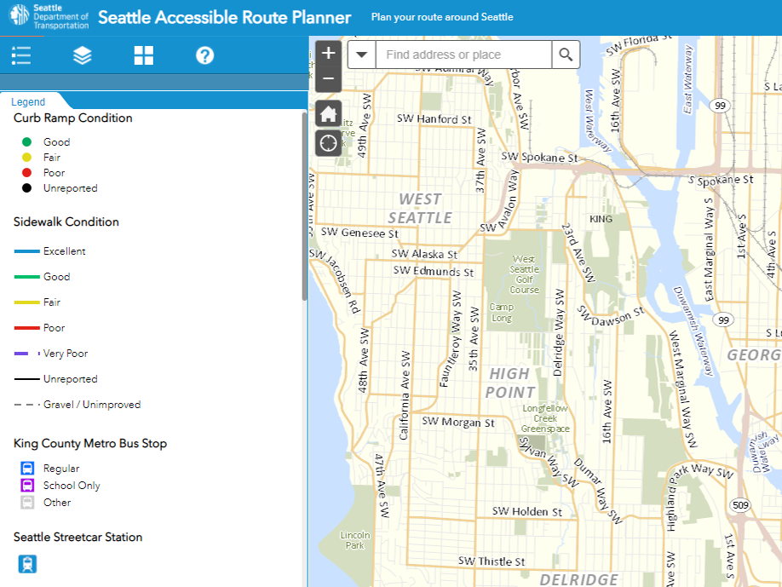The height and width of the screenshot is (587, 782).
Task: Click the Other bus stop icon
Action: coord(27,502)
